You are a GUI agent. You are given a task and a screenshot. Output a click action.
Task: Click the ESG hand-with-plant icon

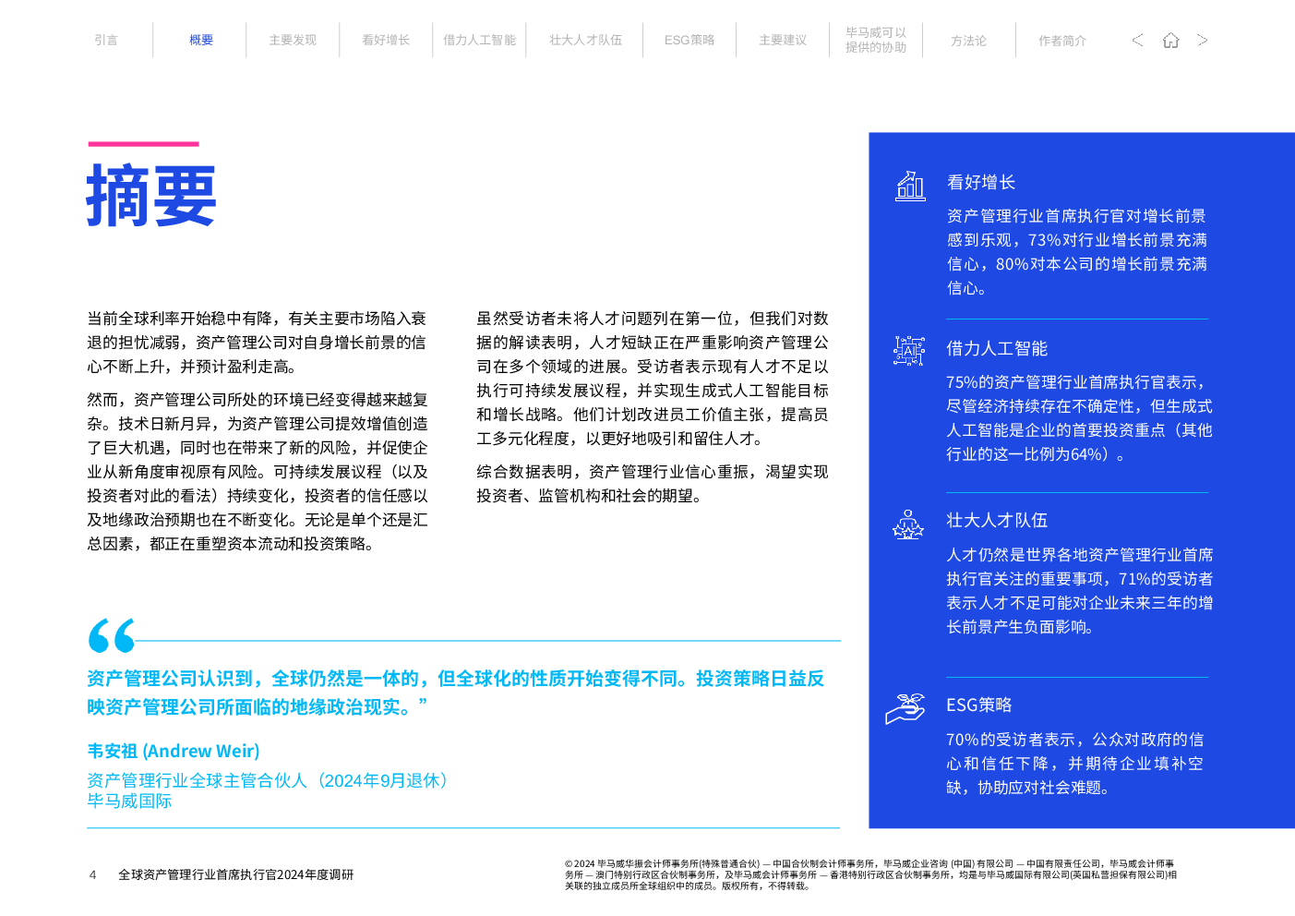coord(905,708)
